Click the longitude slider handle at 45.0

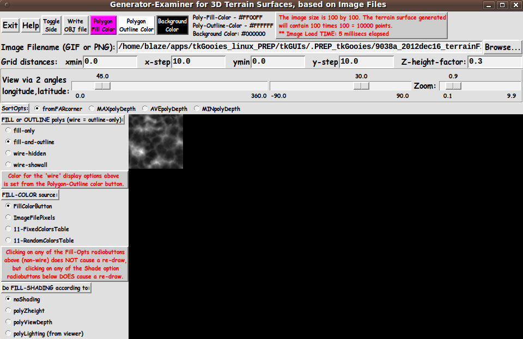102,86
